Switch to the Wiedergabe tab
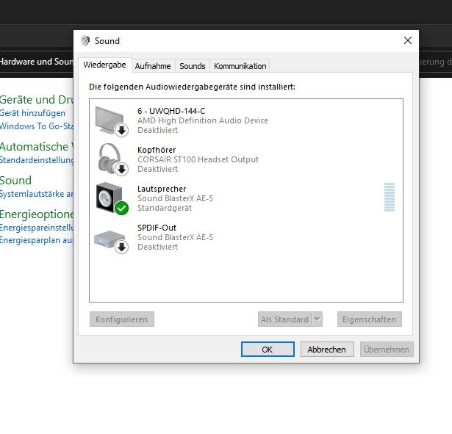The width and height of the screenshot is (452, 434). [104, 65]
